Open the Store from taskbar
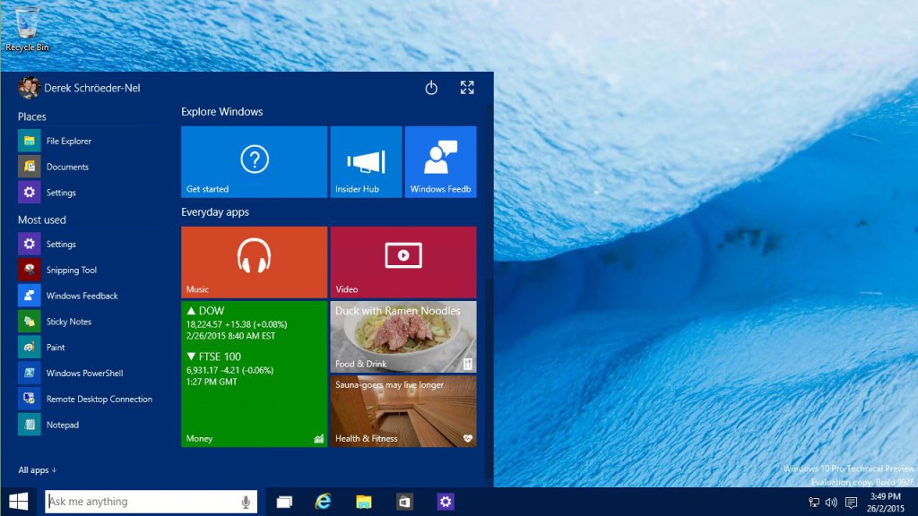This screenshot has height=516, width=918. click(x=404, y=502)
